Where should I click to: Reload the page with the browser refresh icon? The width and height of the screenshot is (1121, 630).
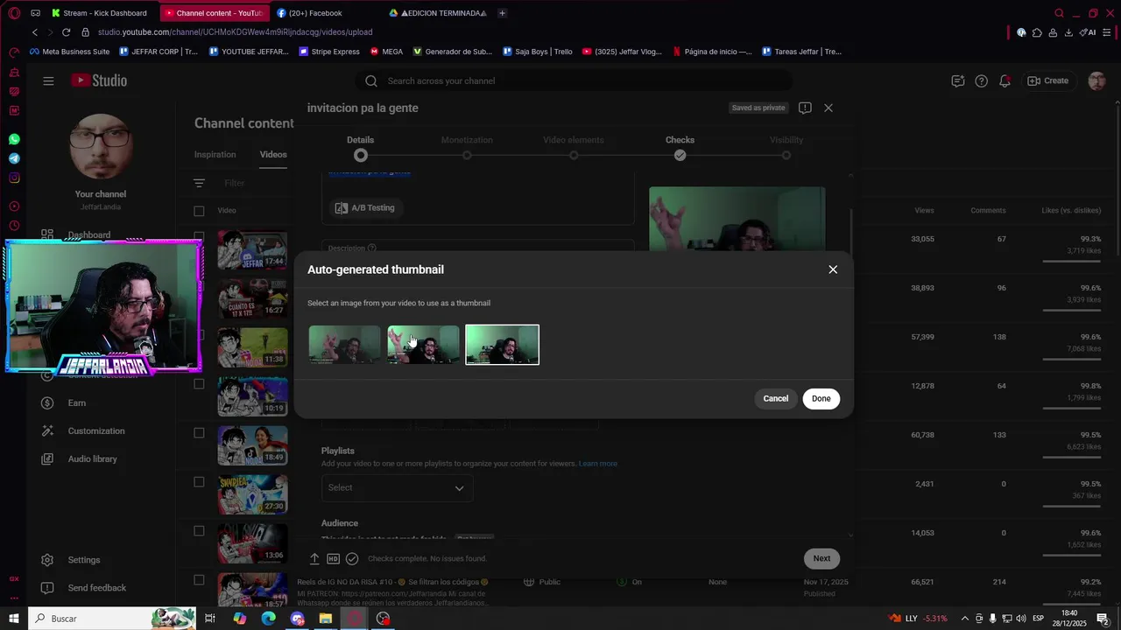click(x=66, y=32)
